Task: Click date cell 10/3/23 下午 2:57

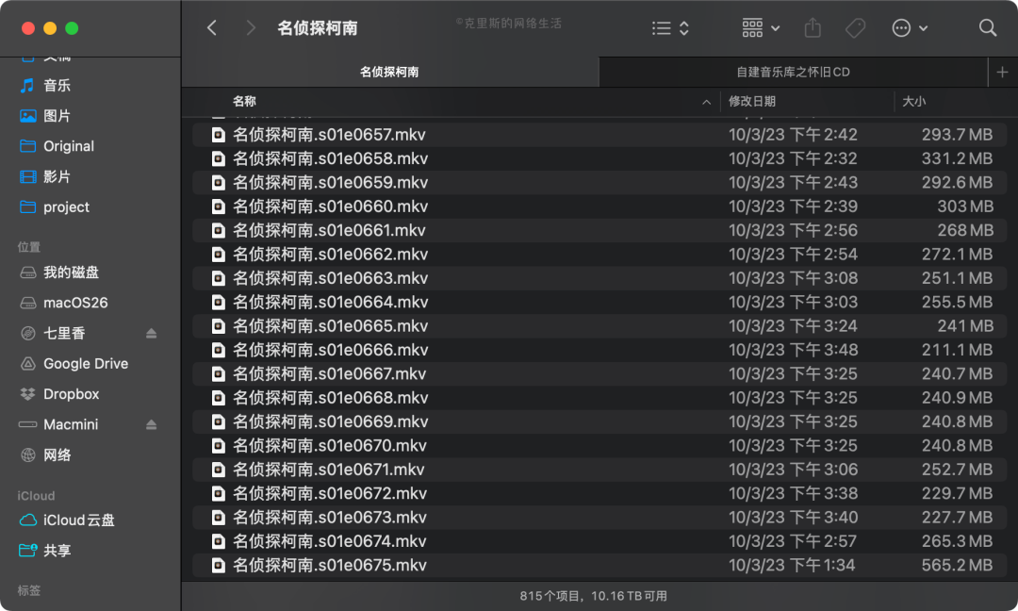Action: point(793,541)
